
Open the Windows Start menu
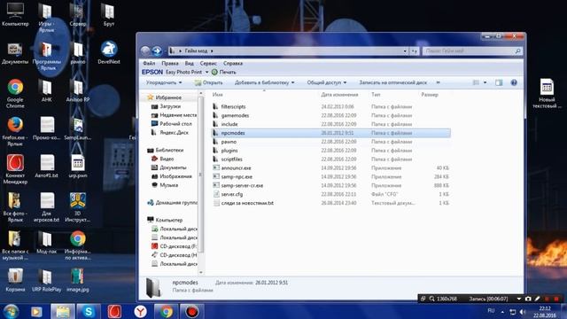click(11, 311)
